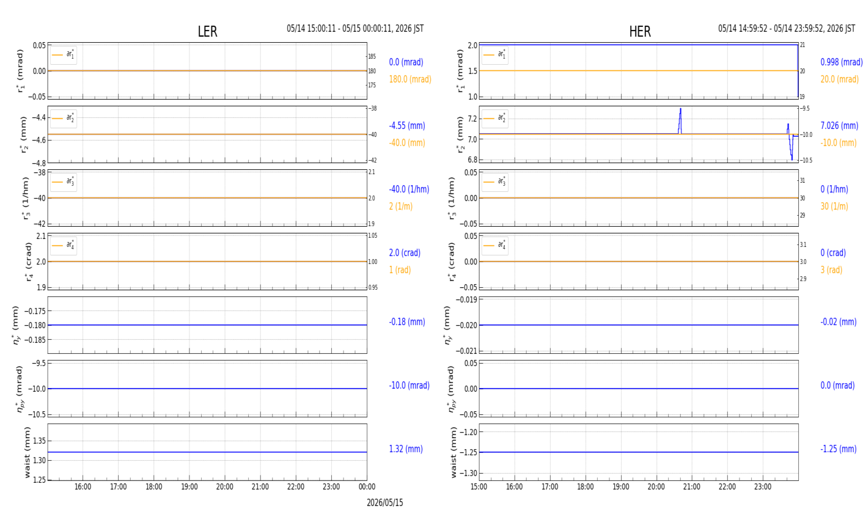Click the -40.0 (1/hm) value
The width and height of the screenshot is (863, 528).
[x=409, y=189]
